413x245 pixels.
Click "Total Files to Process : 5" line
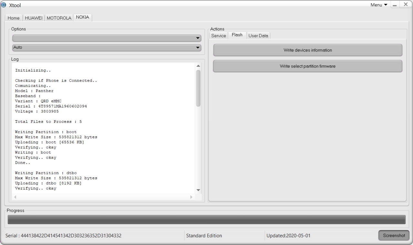click(48, 122)
